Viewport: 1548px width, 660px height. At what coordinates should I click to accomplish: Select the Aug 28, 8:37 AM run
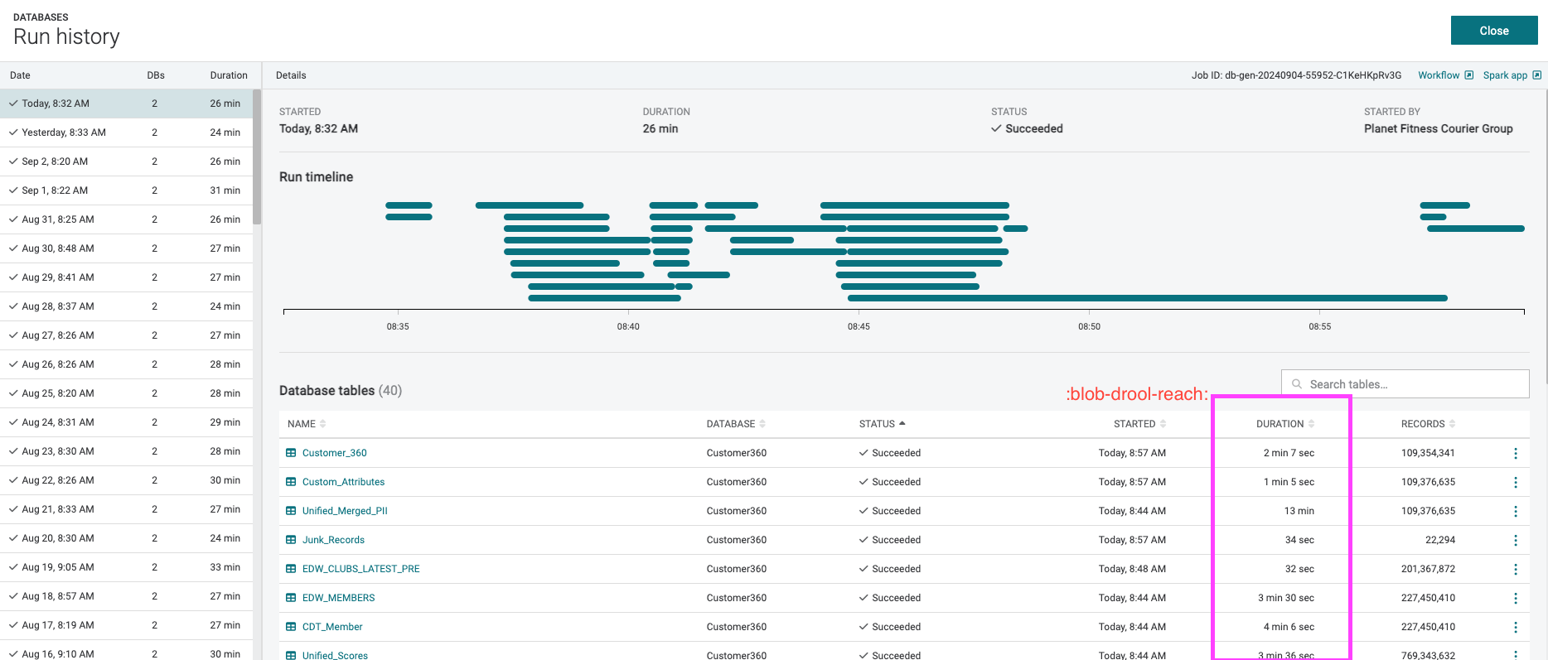pos(126,306)
